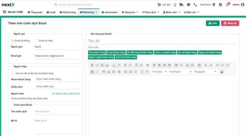Image resolution: width=246 pixels, height=136 pixels.
Task: Pick the background color droplet swatch
Action: click(136, 65)
